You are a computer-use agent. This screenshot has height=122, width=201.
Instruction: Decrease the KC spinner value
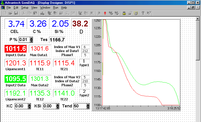(x=29, y=107)
